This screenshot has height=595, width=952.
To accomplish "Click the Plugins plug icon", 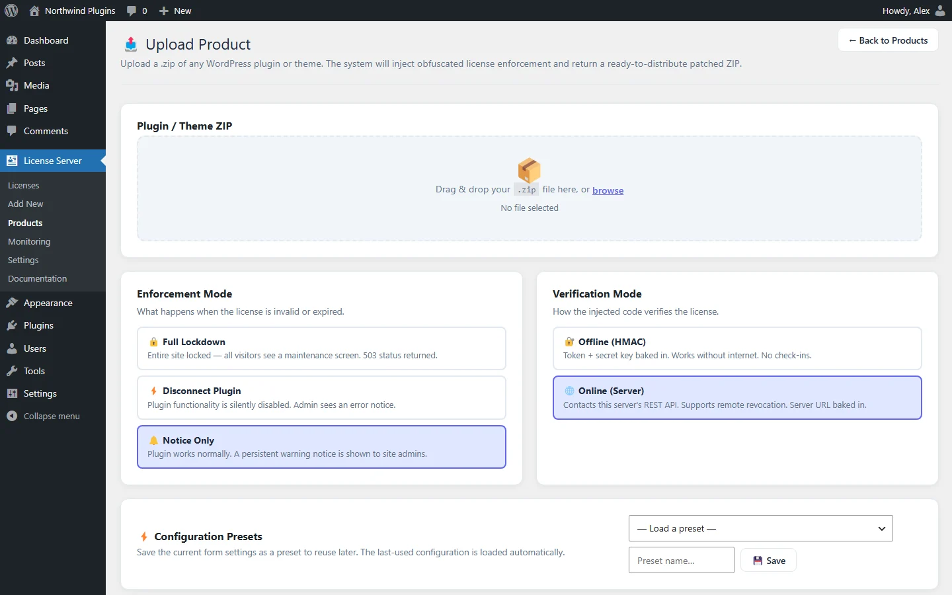I will pos(12,325).
